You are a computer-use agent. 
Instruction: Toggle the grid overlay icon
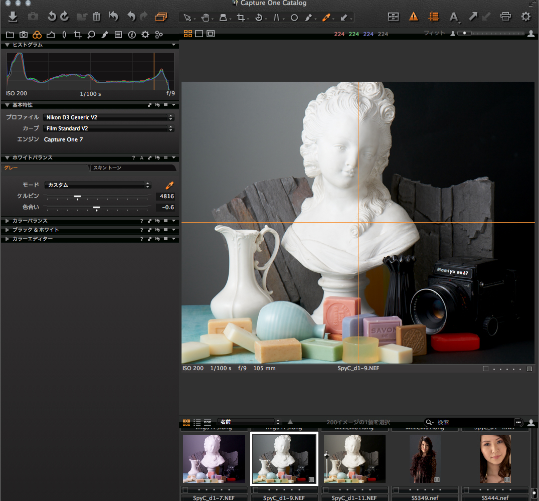click(x=434, y=17)
